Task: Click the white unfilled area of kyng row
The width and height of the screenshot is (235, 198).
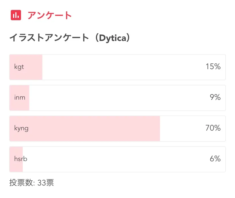Action: [182, 129]
